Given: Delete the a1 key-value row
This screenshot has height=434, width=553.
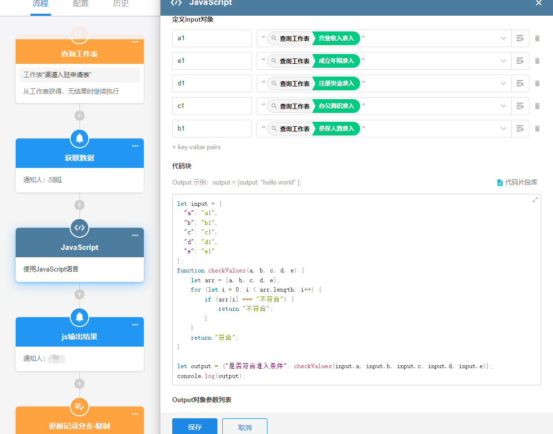Looking at the screenshot, I should (x=537, y=38).
